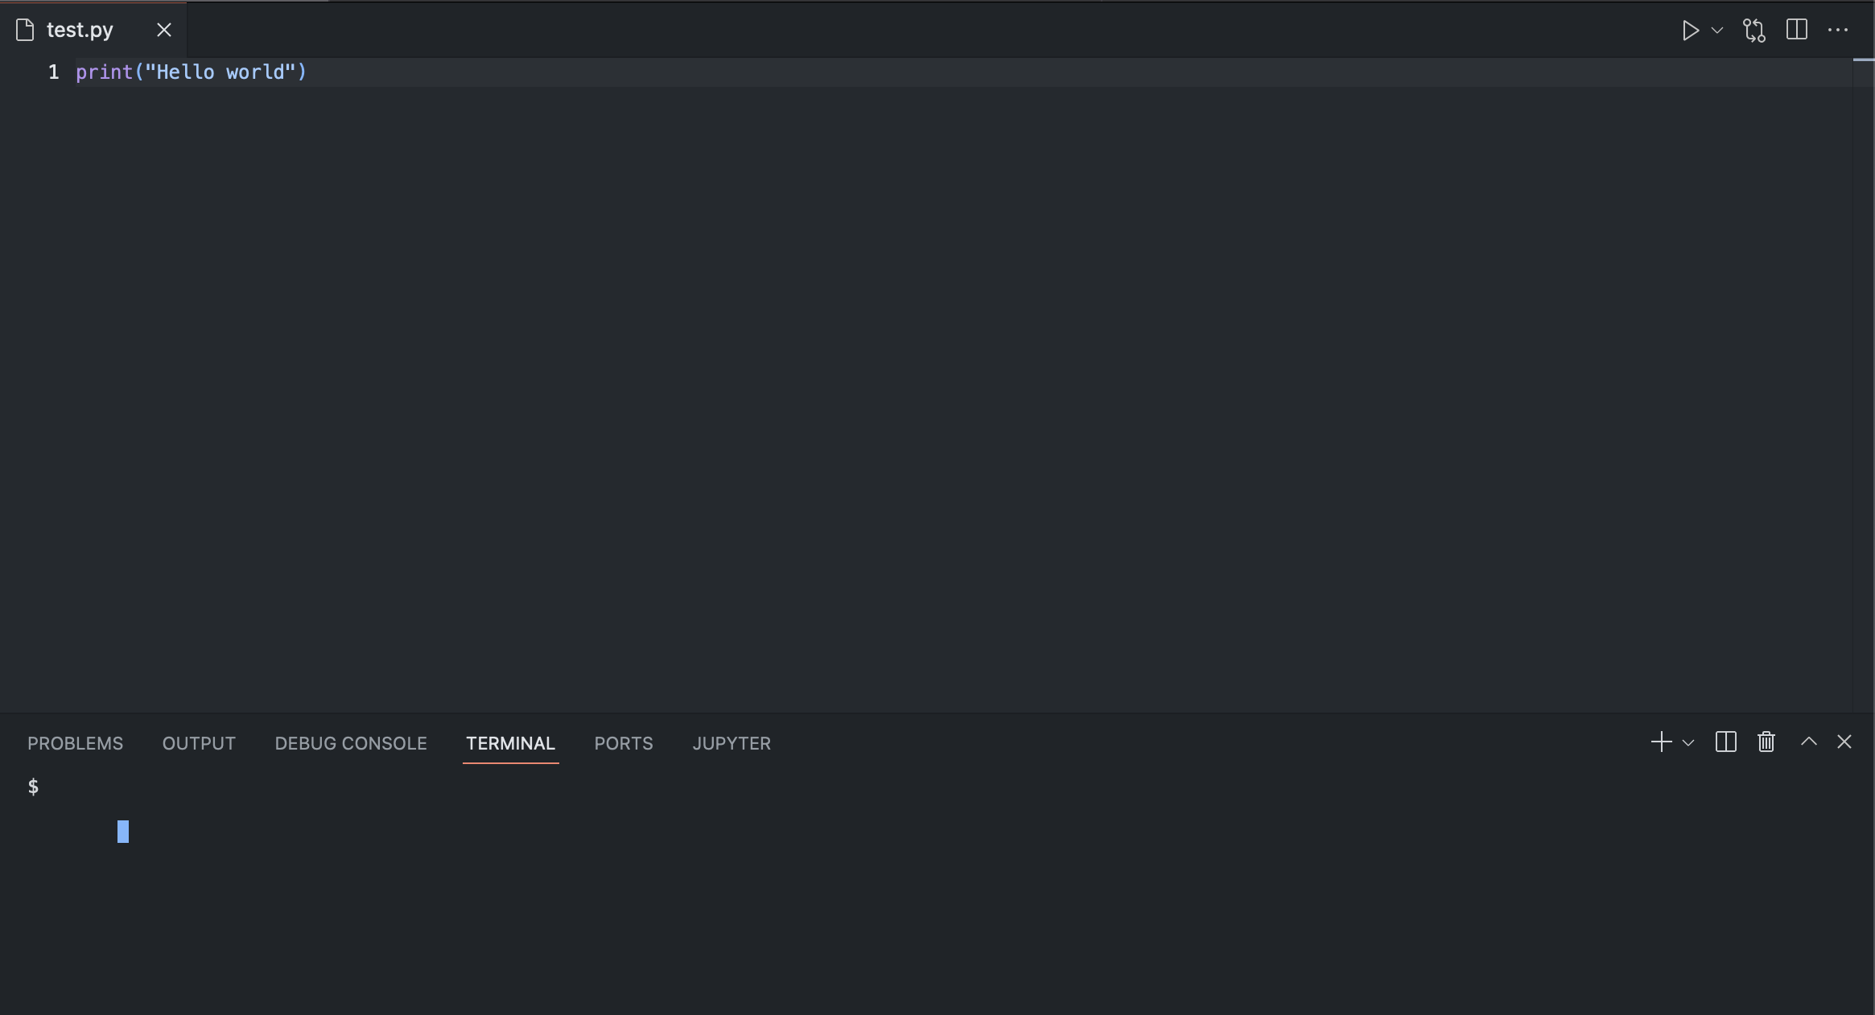The width and height of the screenshot is (1875, 1015).
Task: Open a new terminal with the plus icon
Action: [1660, 742]
